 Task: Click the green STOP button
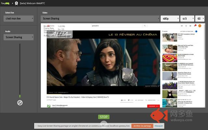(x=104, y=117)
